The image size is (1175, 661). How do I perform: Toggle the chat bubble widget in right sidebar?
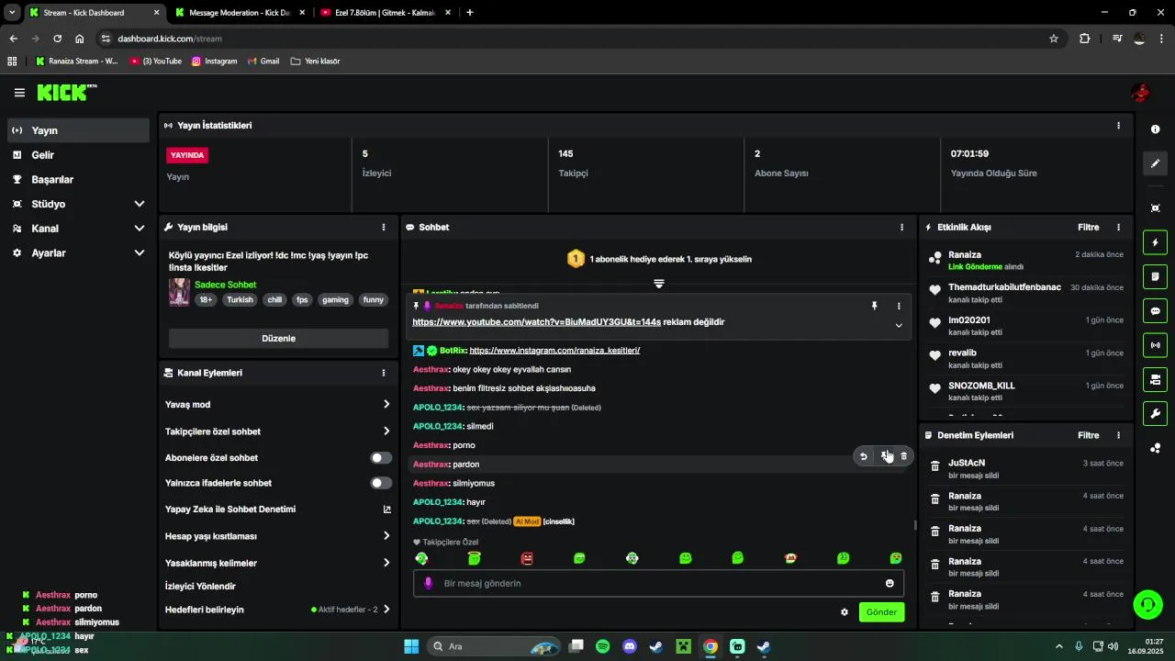coord(1156,311)
